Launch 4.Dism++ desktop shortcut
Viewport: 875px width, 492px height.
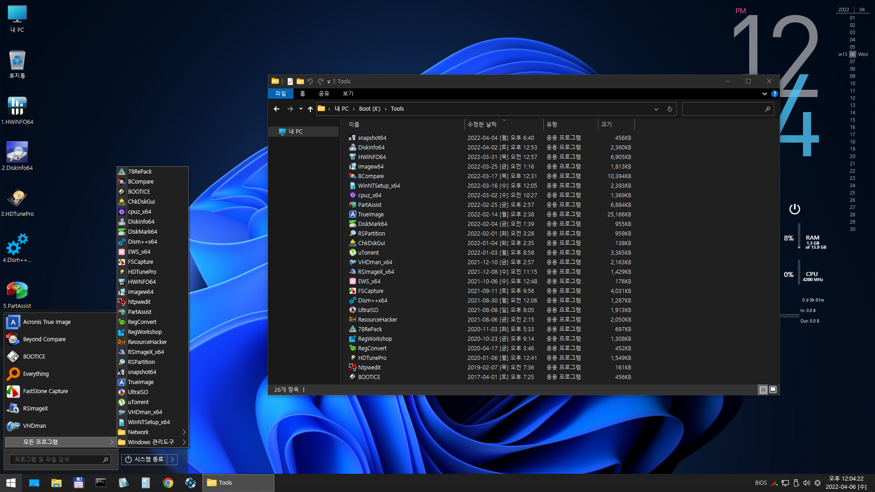17,248
